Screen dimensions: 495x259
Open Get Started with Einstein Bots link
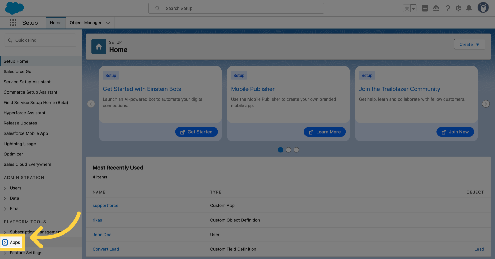[142, 89]
